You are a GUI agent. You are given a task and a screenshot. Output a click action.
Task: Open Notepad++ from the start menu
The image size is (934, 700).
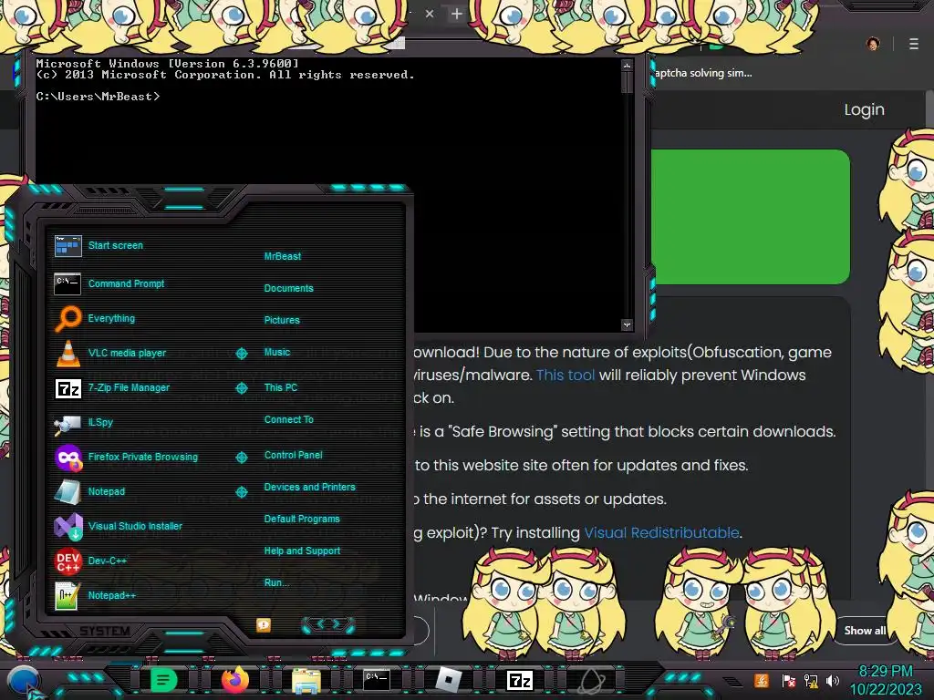(x=95, y=595)
